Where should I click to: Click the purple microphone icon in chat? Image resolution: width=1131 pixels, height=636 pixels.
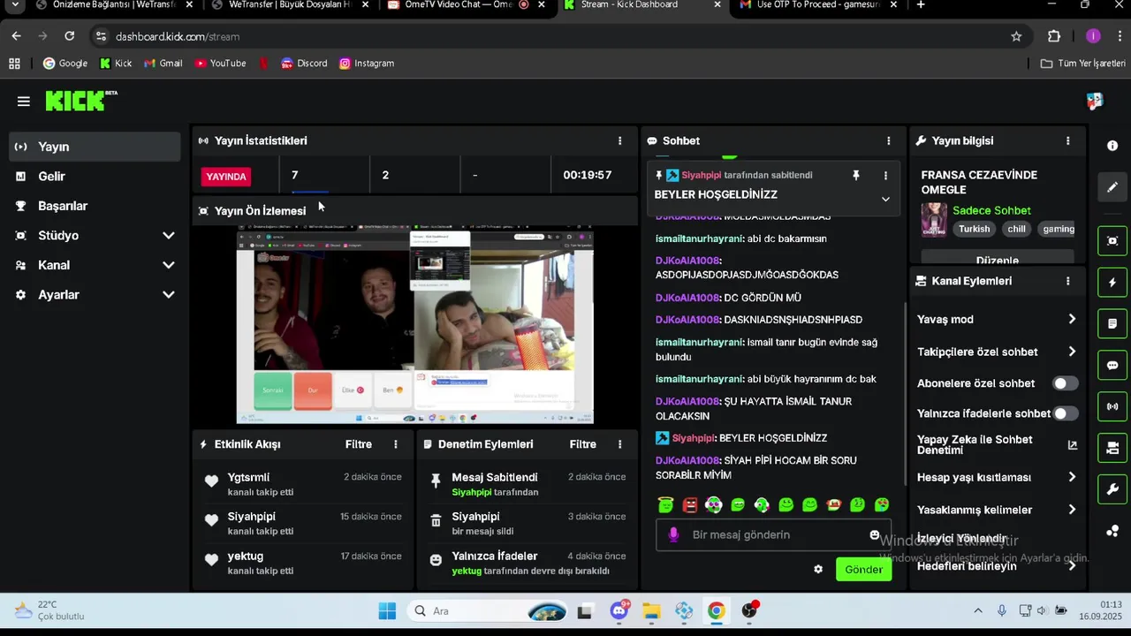coord(673,534)
